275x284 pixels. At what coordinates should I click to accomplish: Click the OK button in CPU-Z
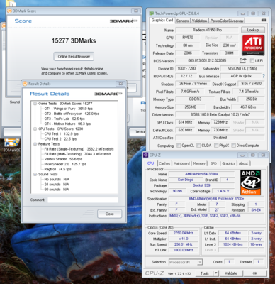[255, 273]
